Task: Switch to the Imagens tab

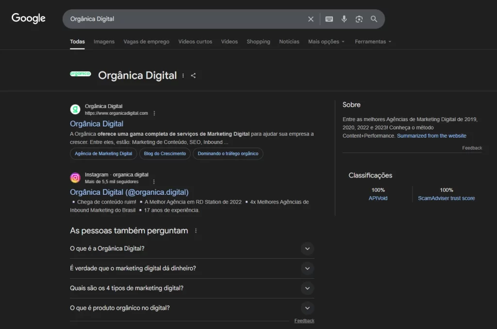Action: (104, 42)
